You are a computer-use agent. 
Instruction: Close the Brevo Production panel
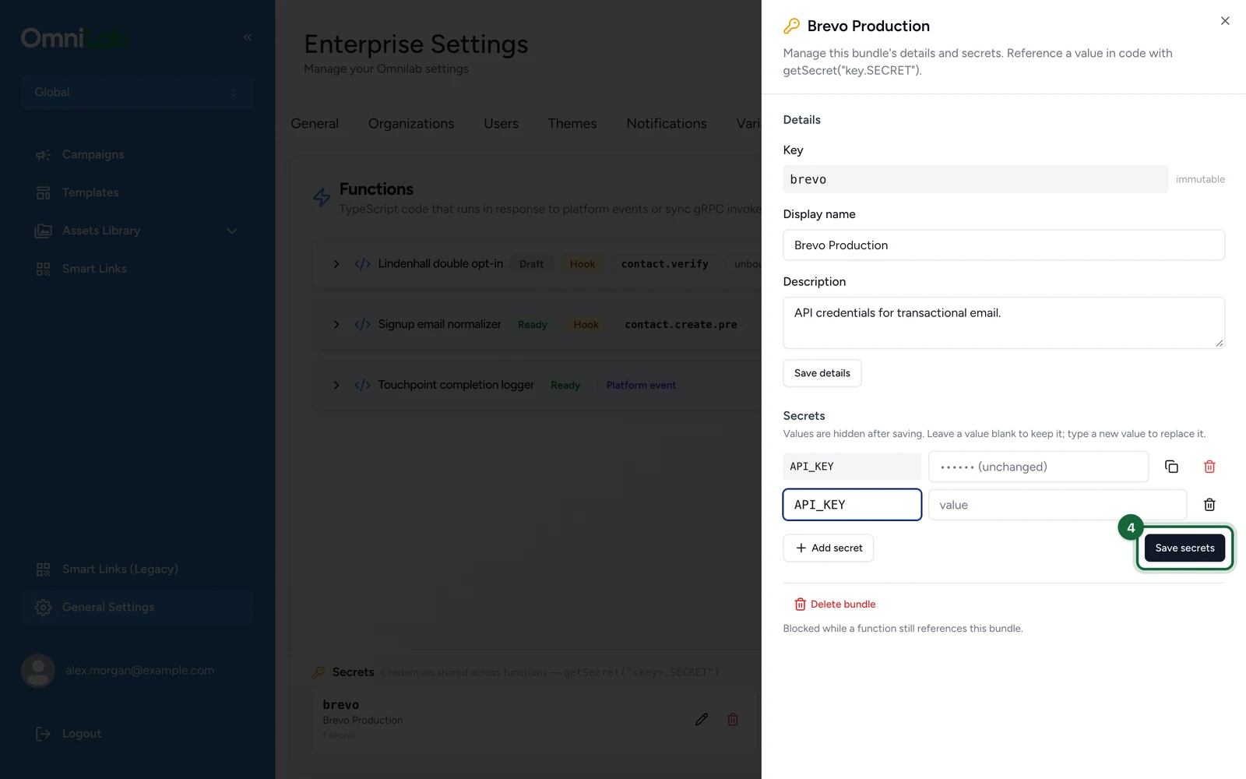click(x=1225, y=21)
